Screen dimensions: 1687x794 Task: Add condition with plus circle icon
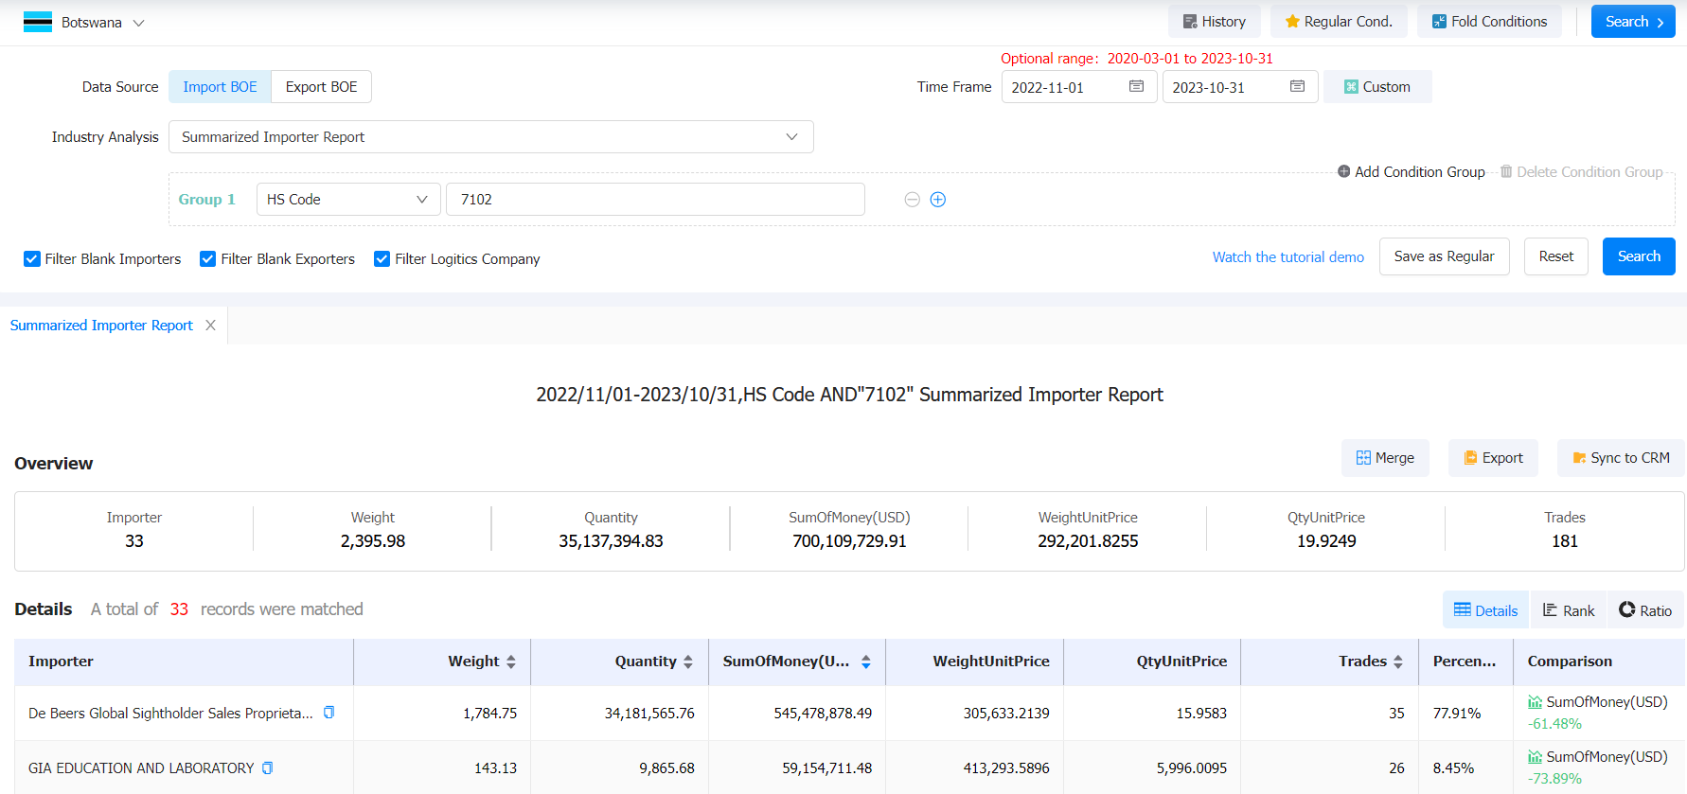tap(938, 200)
